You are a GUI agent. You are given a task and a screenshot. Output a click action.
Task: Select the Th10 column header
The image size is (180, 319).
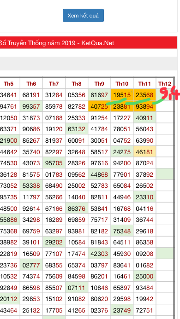(122, 84)
